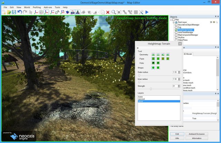Set brush shape to circle

pyautogui.click(x=153, y=68)
